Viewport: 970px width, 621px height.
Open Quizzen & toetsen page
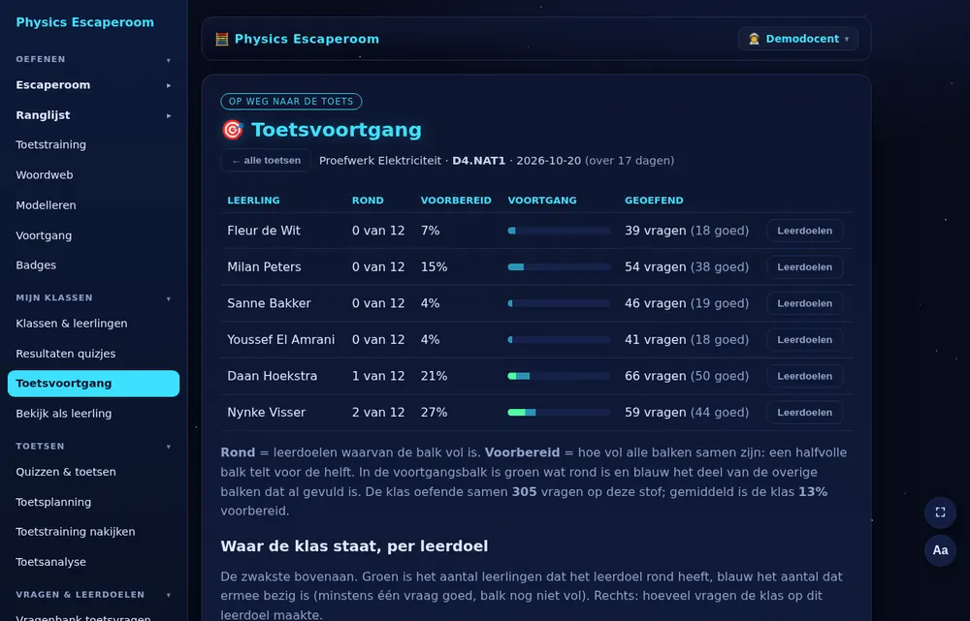[66, 472]
